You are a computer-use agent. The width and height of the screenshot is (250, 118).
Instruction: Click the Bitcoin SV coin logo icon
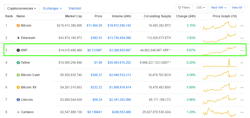point(18,87)
